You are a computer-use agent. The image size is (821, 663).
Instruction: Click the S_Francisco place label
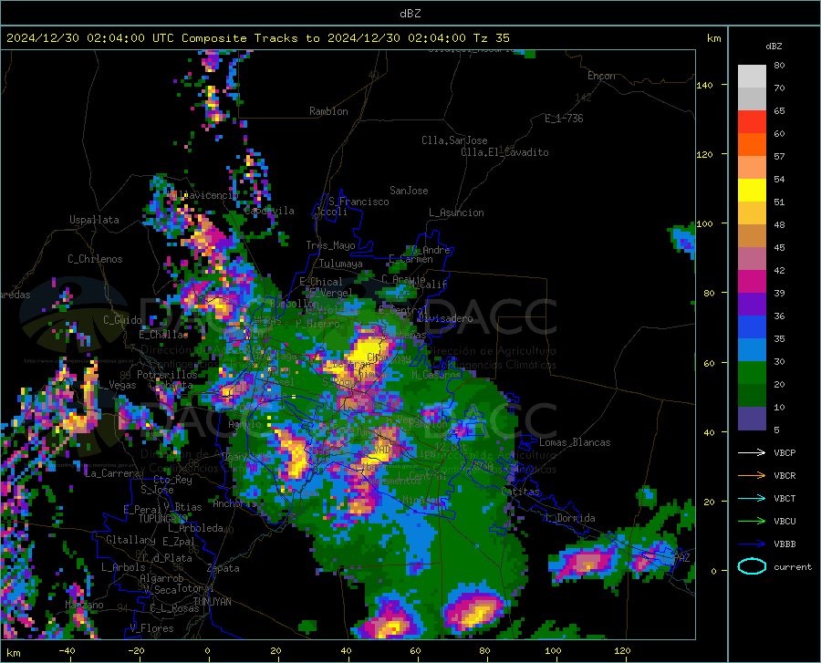[x=359, y=202]
